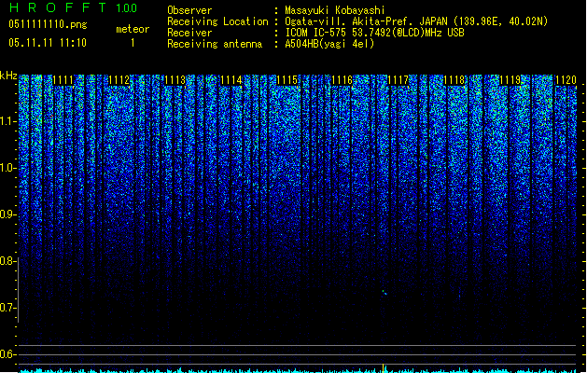This screenshot has height=373, width=587.
Task: Click the 0.9 kHz axis tick label
Action: (7, 214)
